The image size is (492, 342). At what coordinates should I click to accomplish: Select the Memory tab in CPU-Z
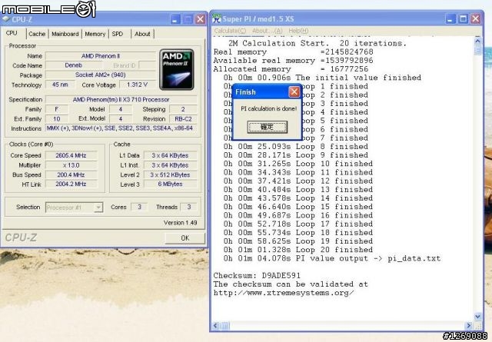(95, 34)
